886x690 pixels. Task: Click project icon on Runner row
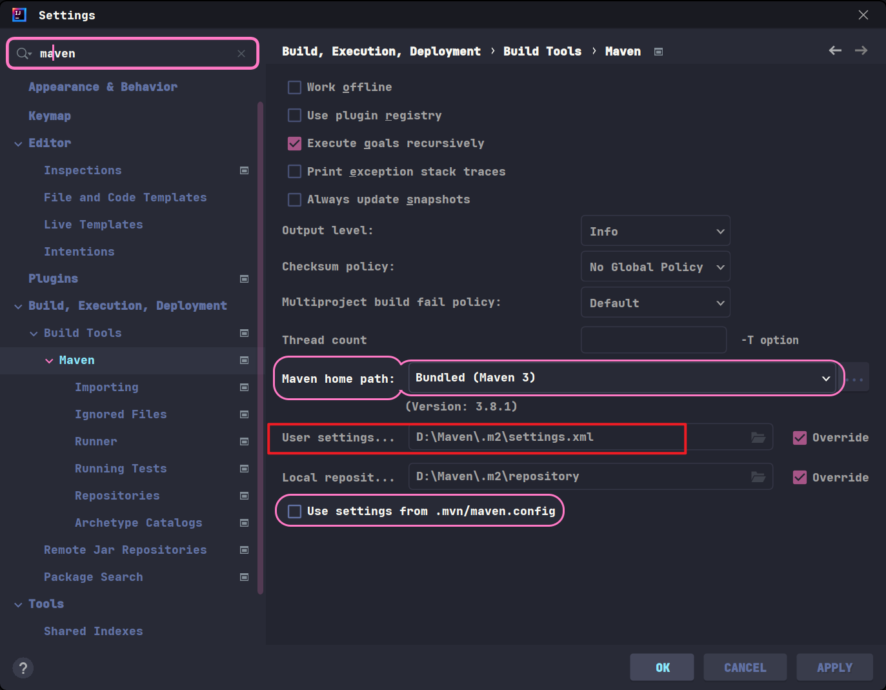244,441
